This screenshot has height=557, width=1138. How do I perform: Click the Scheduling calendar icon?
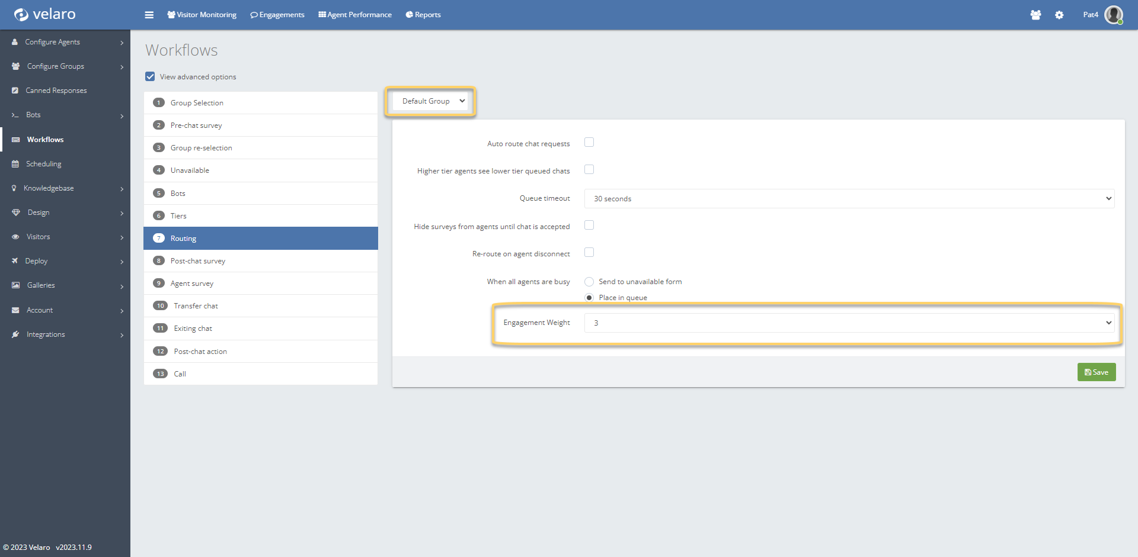(15, 164)
